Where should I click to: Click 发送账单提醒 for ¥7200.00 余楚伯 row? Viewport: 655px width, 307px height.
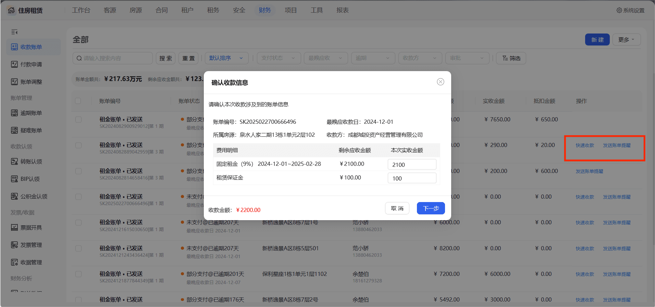click(617, 274)
